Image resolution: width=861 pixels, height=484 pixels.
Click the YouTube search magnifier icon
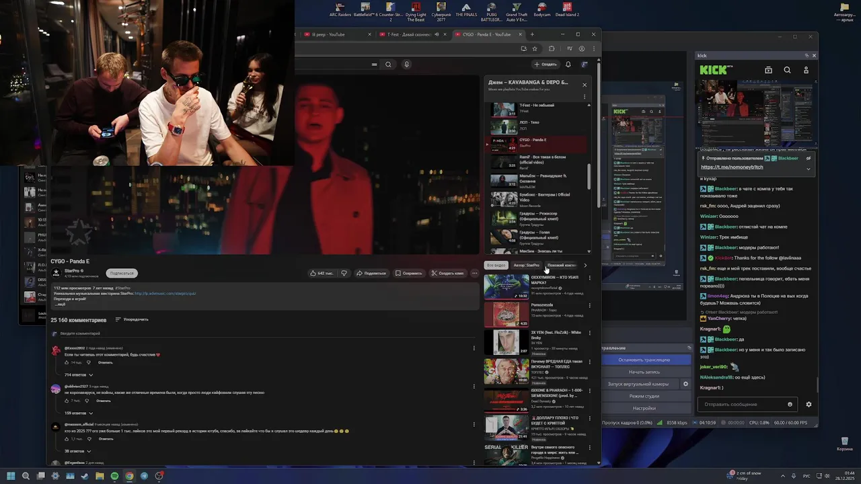point(388,65)
